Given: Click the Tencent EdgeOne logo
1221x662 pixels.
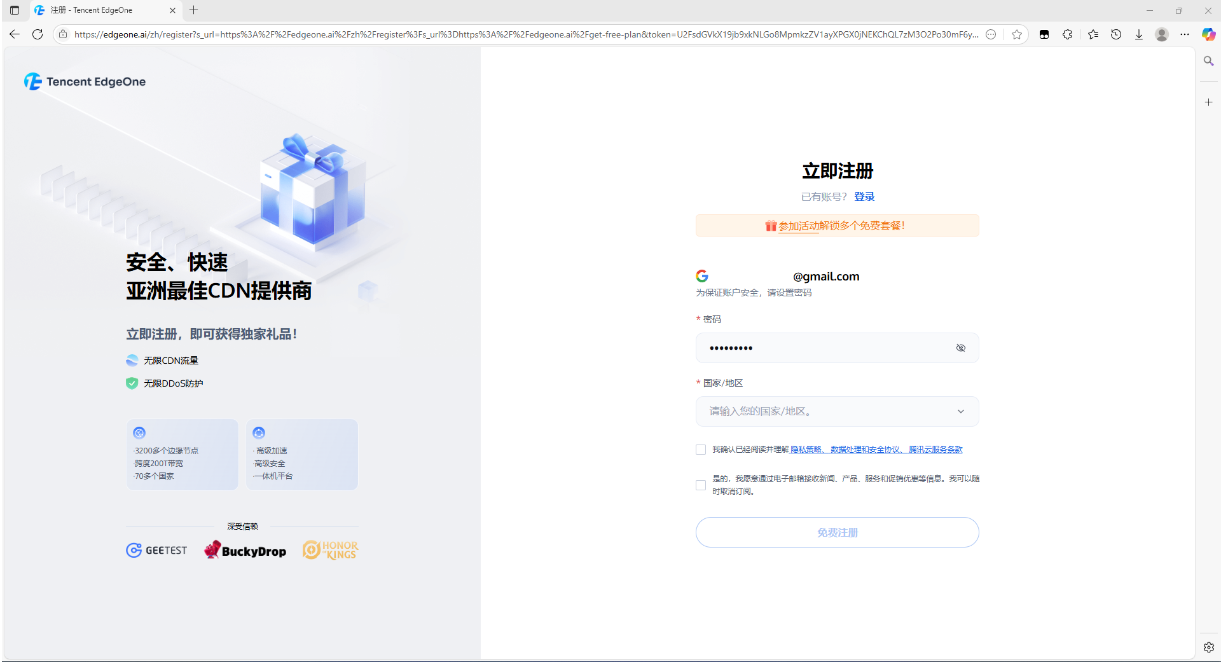Looking at the screenshot, I should [x=85, y=81].
